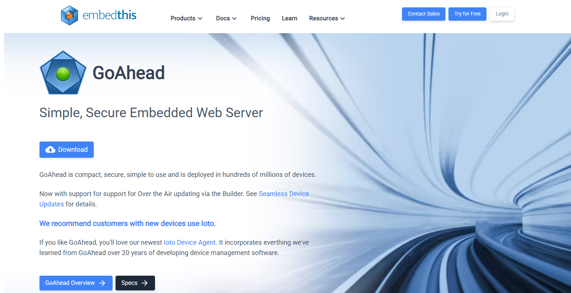Open the GoAhead Overview button
This screenshot has width=571, height=293.
coord(76,283)
